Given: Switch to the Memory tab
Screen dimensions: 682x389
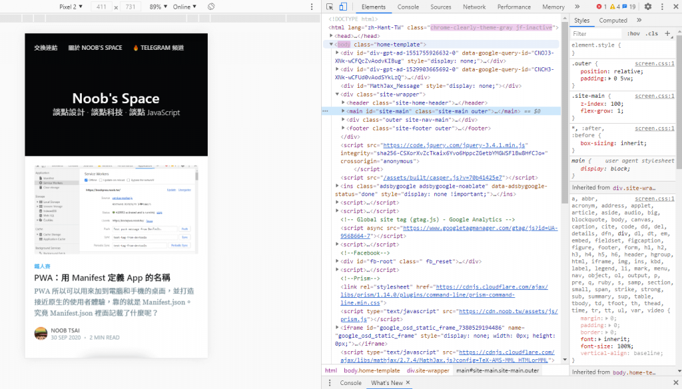Looking at the screenshot, I should (x=553, y=7).
